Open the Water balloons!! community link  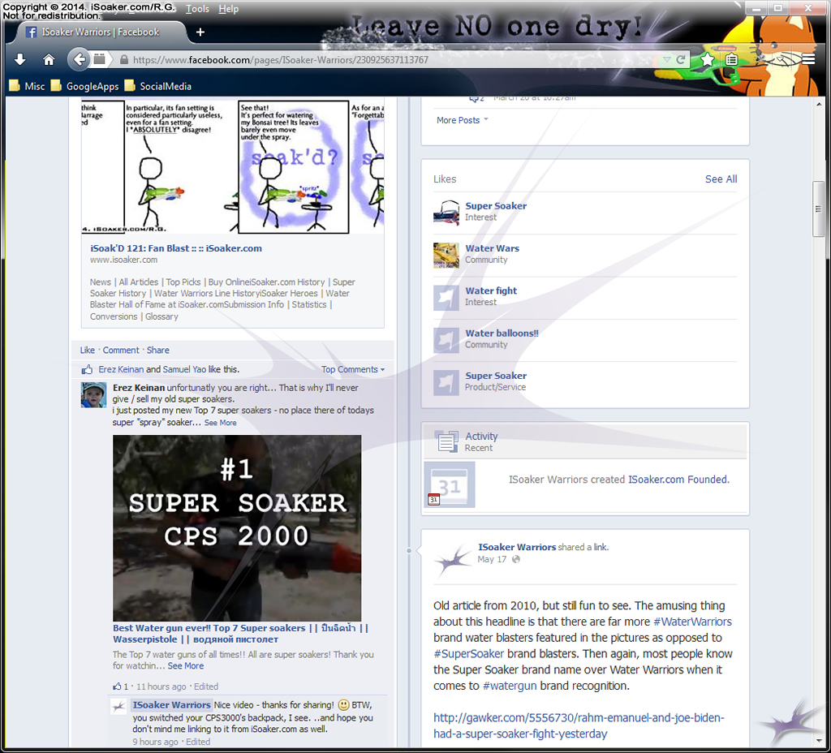click(502, 333)
